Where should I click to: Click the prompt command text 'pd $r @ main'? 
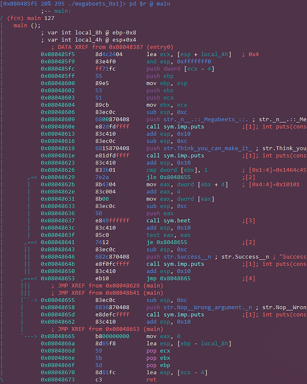point(150,4)
